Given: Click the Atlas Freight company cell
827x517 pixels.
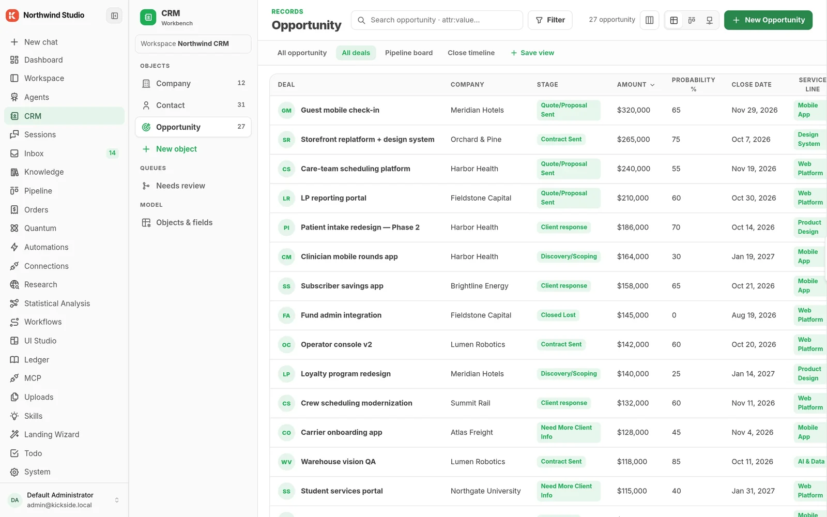Looking at the screenshot, I should click(x=472, y=432).
